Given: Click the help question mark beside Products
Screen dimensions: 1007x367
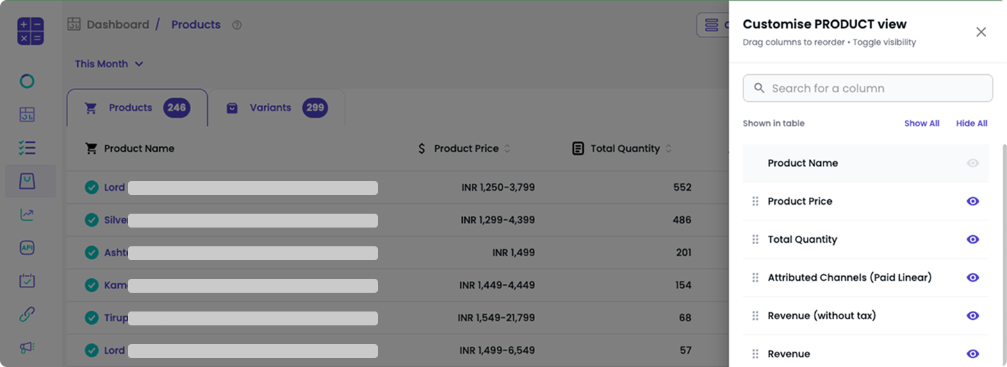Looking at the screenshot, I should pyautogui.click(x=237, y=25).
